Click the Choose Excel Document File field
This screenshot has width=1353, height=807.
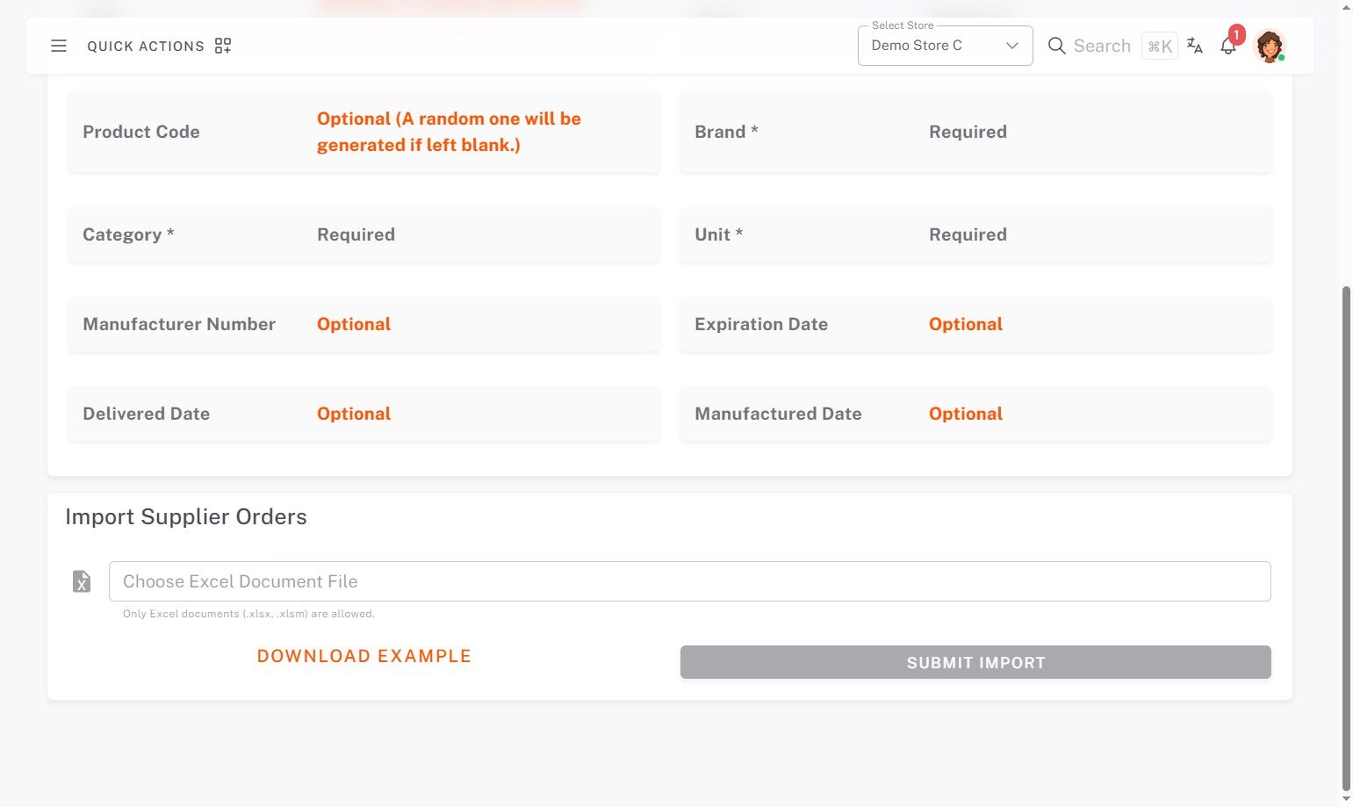689,581
